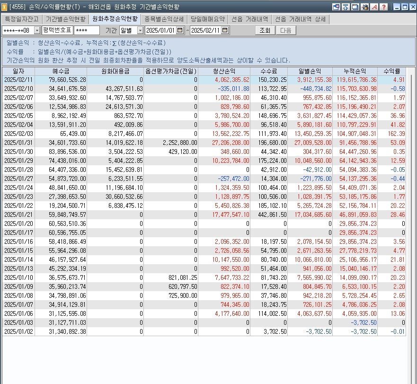Click the red letter A font icon

pos(374,7)
